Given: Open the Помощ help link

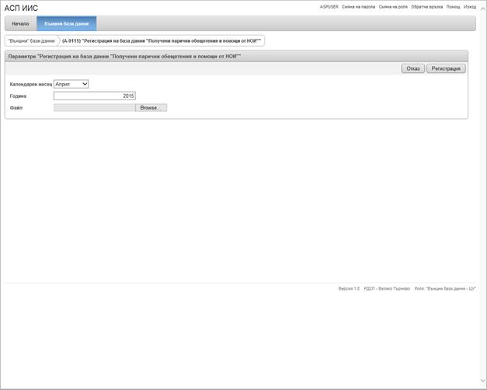Looking at the screenshot, I should tap(453, 7).
